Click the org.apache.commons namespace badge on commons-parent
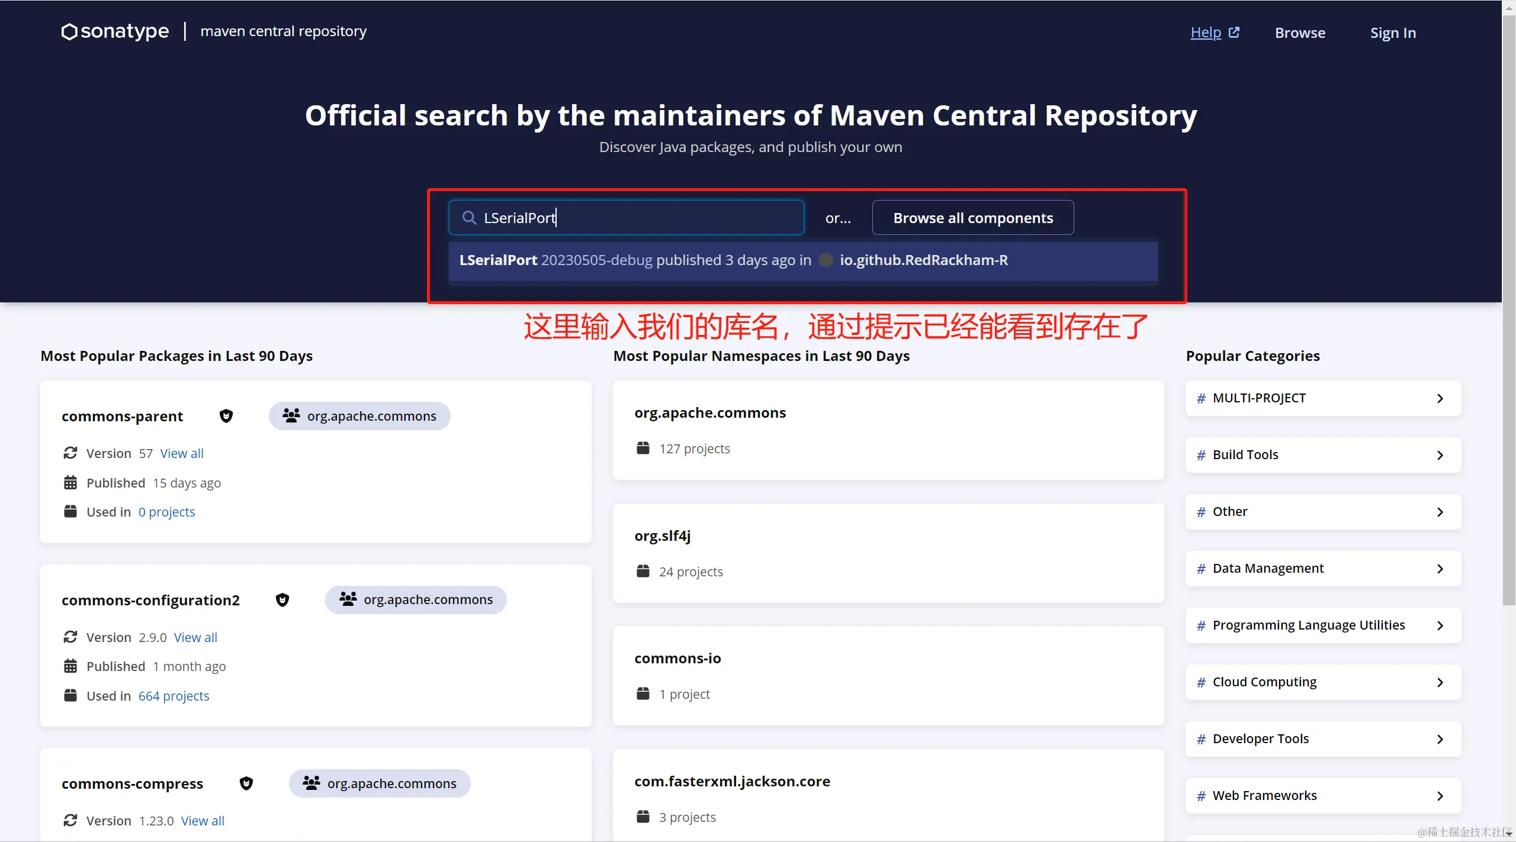 [x=359, y=416]
